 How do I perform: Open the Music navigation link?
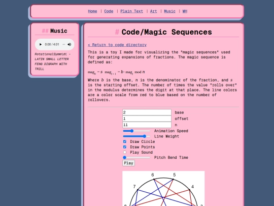[x=169, y=11]
